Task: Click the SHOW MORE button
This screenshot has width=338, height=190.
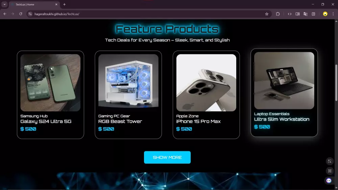Action: click(167, 157)
